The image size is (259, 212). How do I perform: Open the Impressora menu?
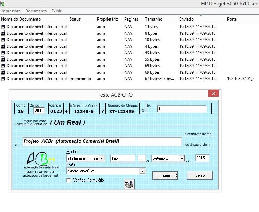(11, 11)
